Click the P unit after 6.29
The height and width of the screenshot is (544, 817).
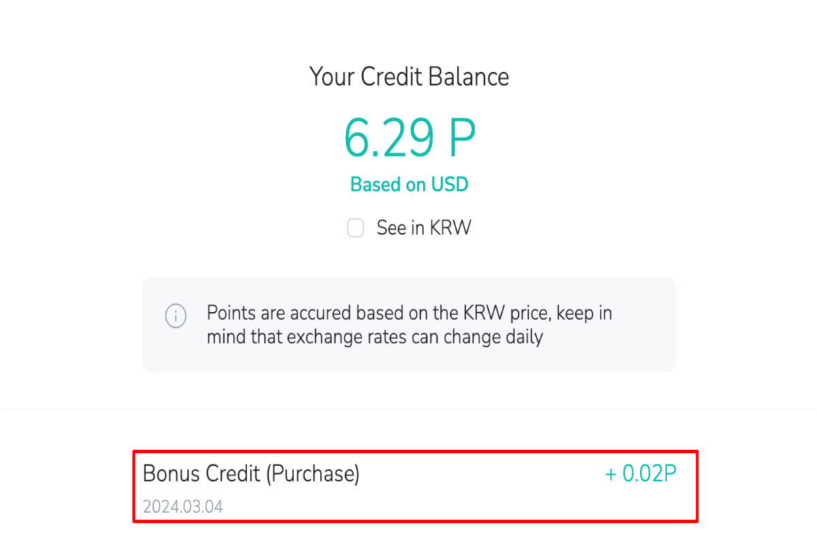[x=461, y=139]
